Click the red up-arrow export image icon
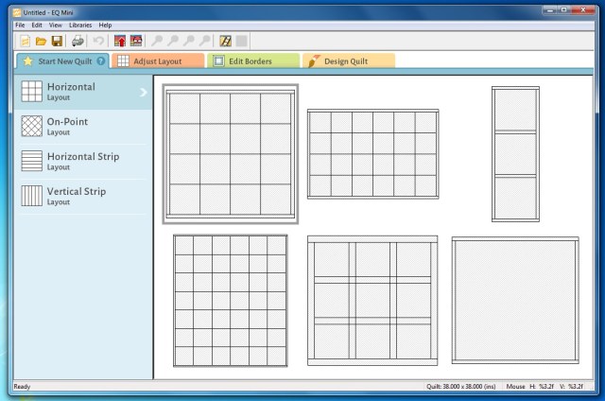This screenshot has width=605, height=401. [120, 41]
